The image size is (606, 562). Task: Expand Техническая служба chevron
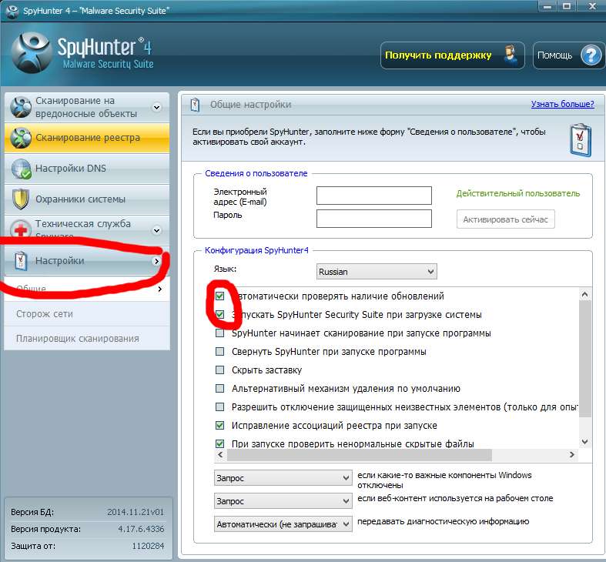coord(156,231)
